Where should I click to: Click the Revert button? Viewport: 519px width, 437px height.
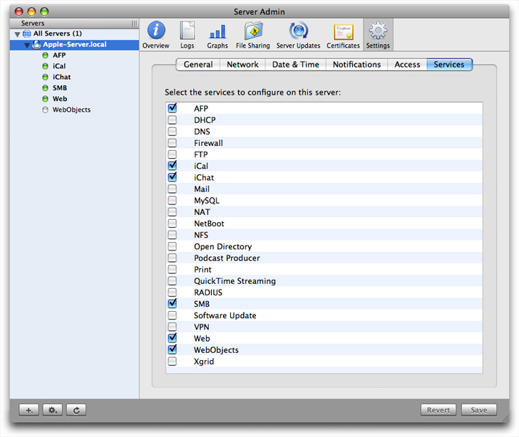coord(438,410)
